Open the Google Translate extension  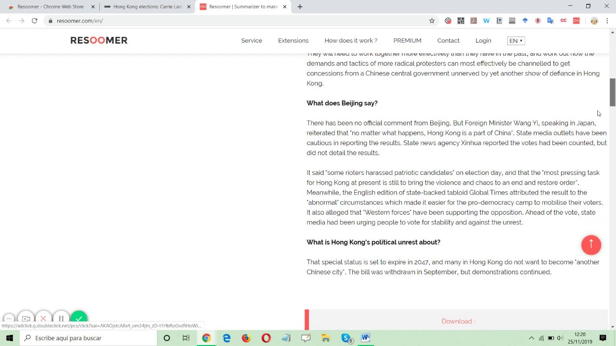tap(551, 21)
